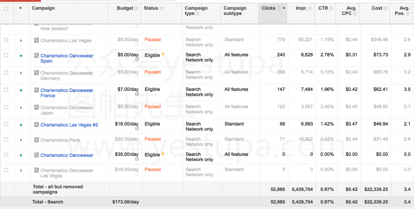Open the Charismatico Dancewear Germany campaign
This screenshot has height=209, width=414.
pyautogui.click(x=67, y=75)
